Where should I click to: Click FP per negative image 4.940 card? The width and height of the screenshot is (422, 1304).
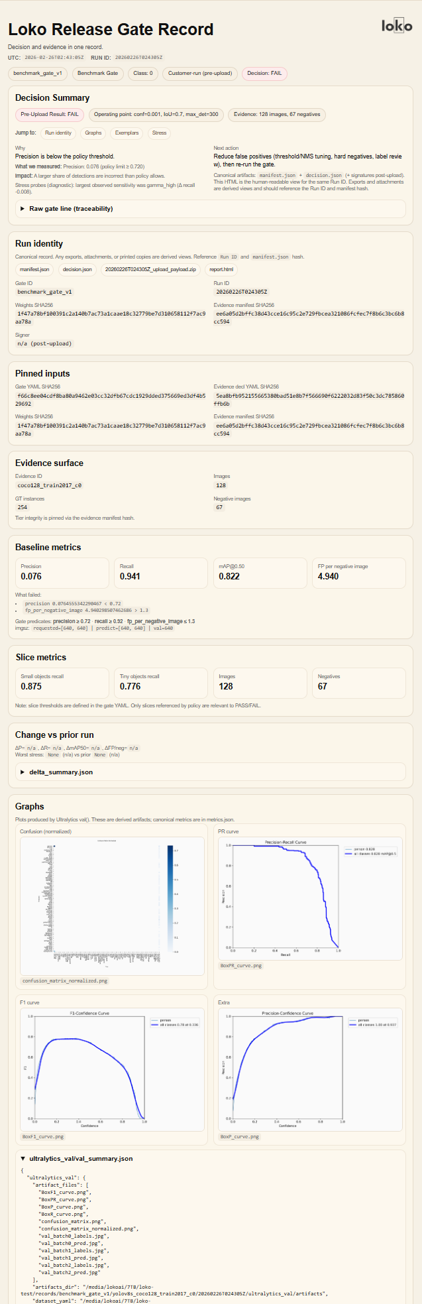[x=358, y=573]
